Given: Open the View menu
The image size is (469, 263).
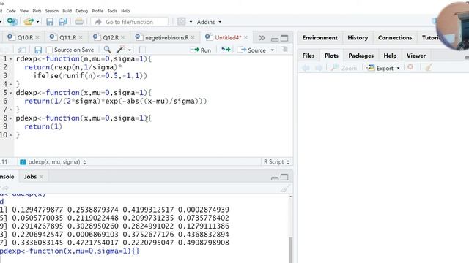Looking at the screenshot, I should pos(24,11).
